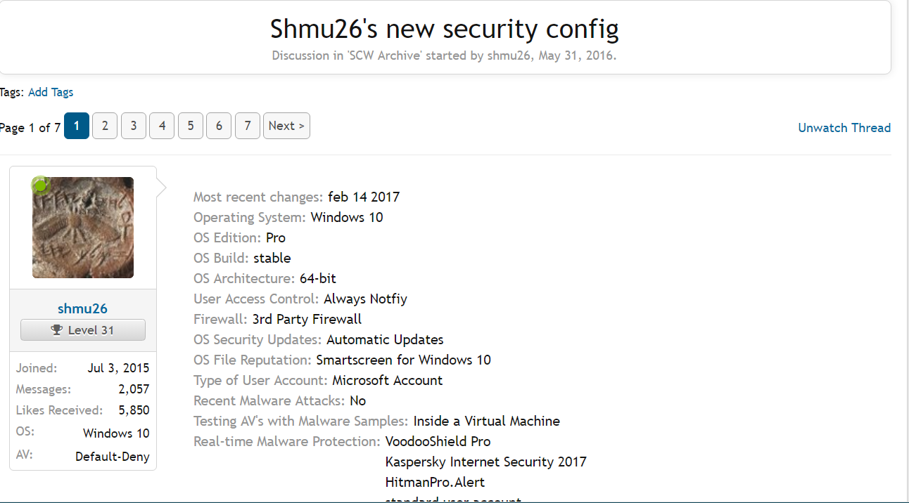Click the thread title heading

click(445, 29)
